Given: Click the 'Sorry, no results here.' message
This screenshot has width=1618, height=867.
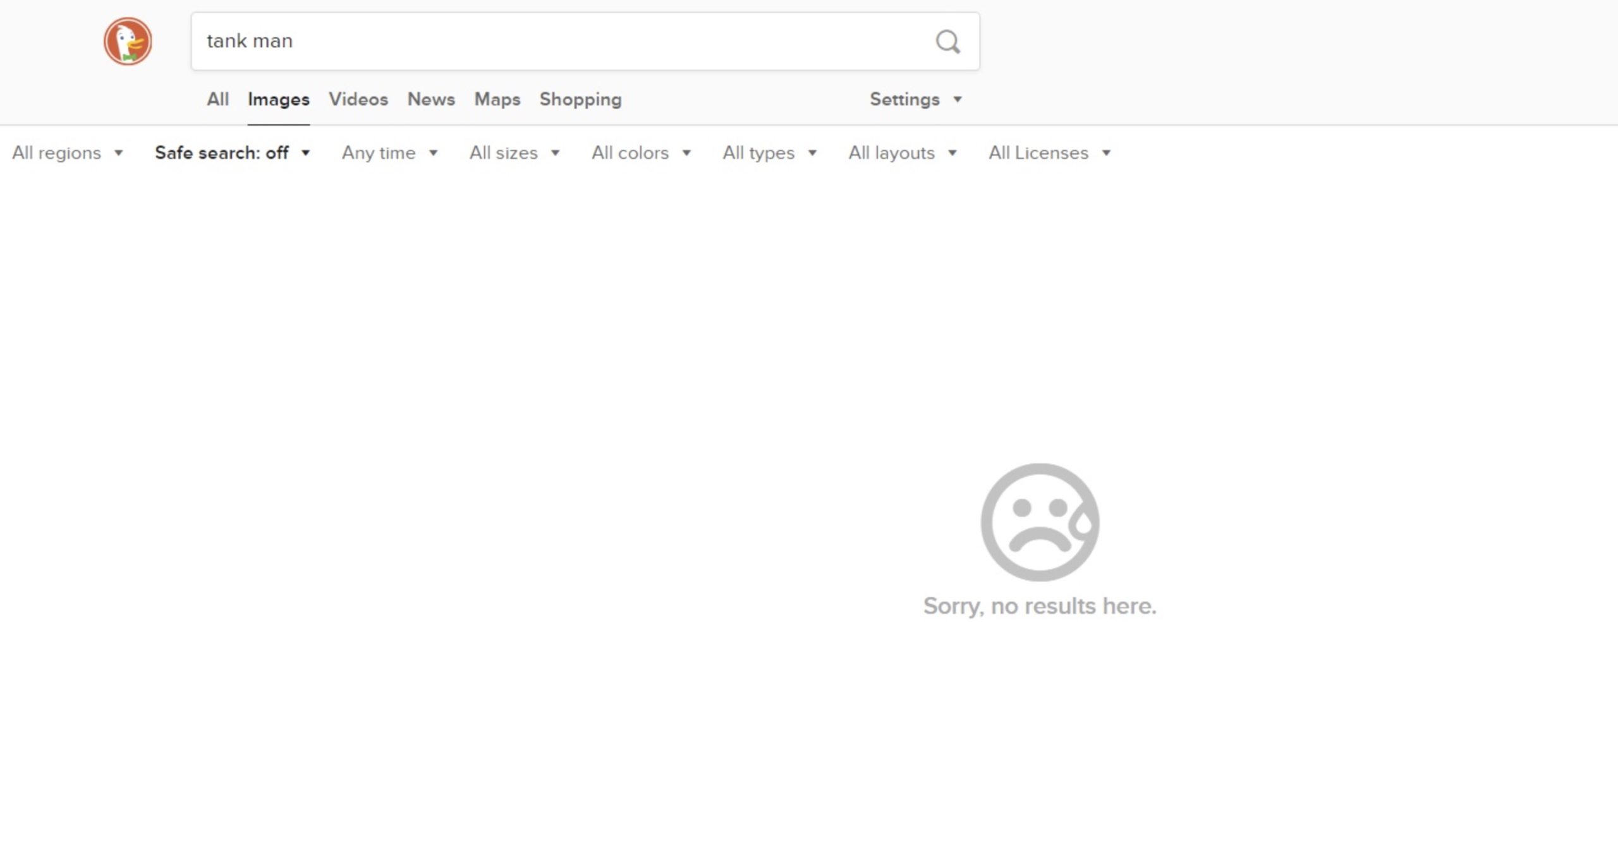Looking at the screenshot, I should point(1040,606).
